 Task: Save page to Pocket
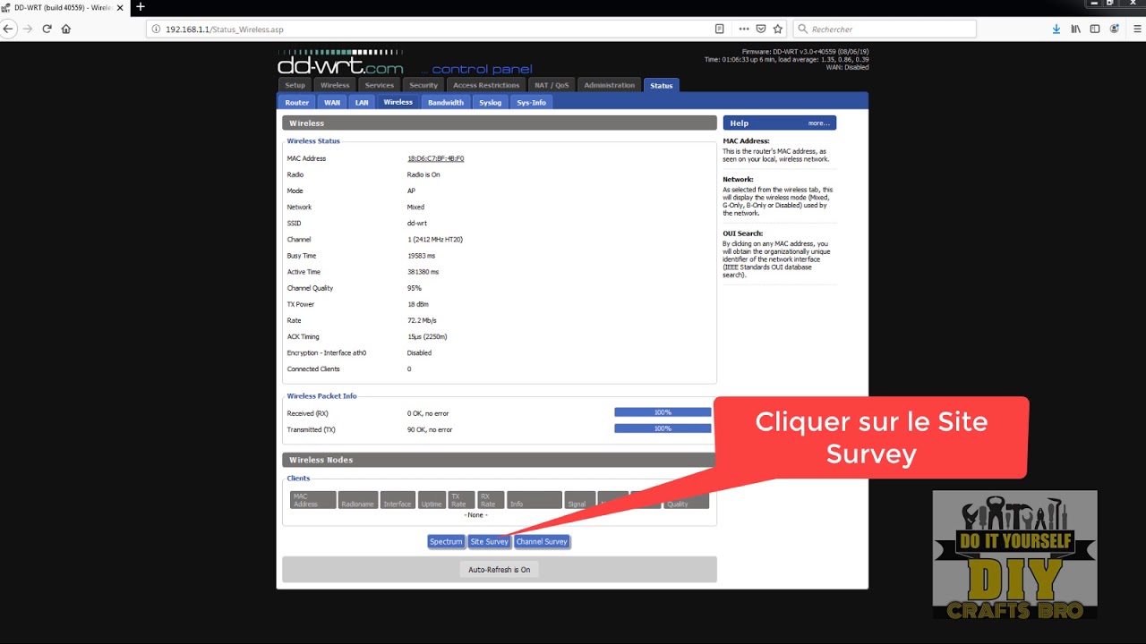[x=761, y=29]
